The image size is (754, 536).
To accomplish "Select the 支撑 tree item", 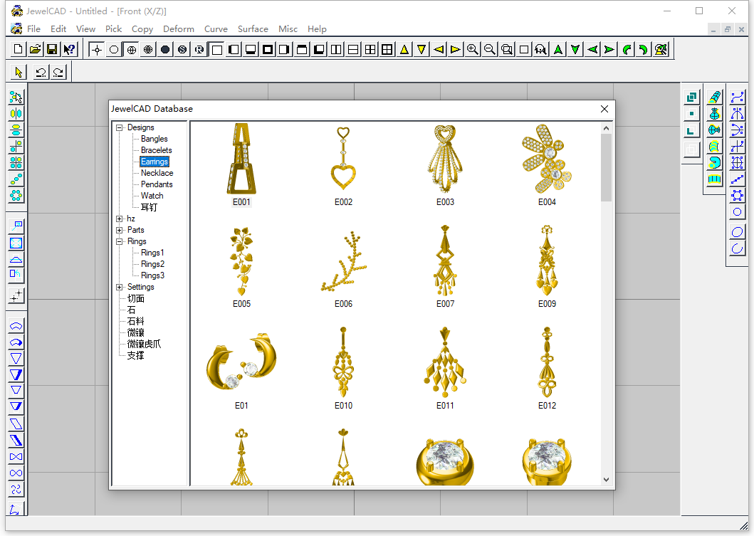I will (135, 356).
